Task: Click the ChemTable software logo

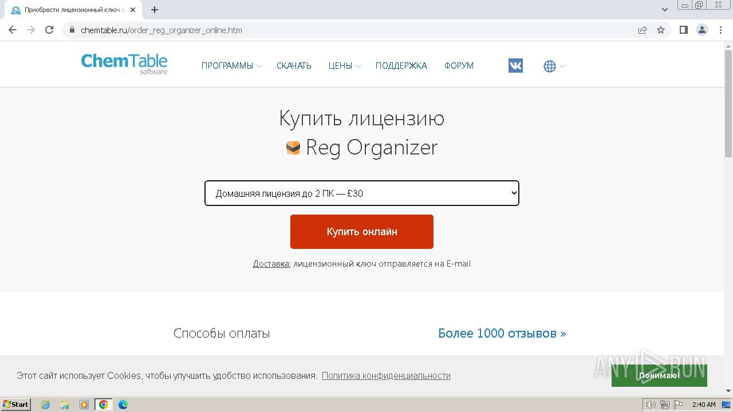Action: click(124, 64)
